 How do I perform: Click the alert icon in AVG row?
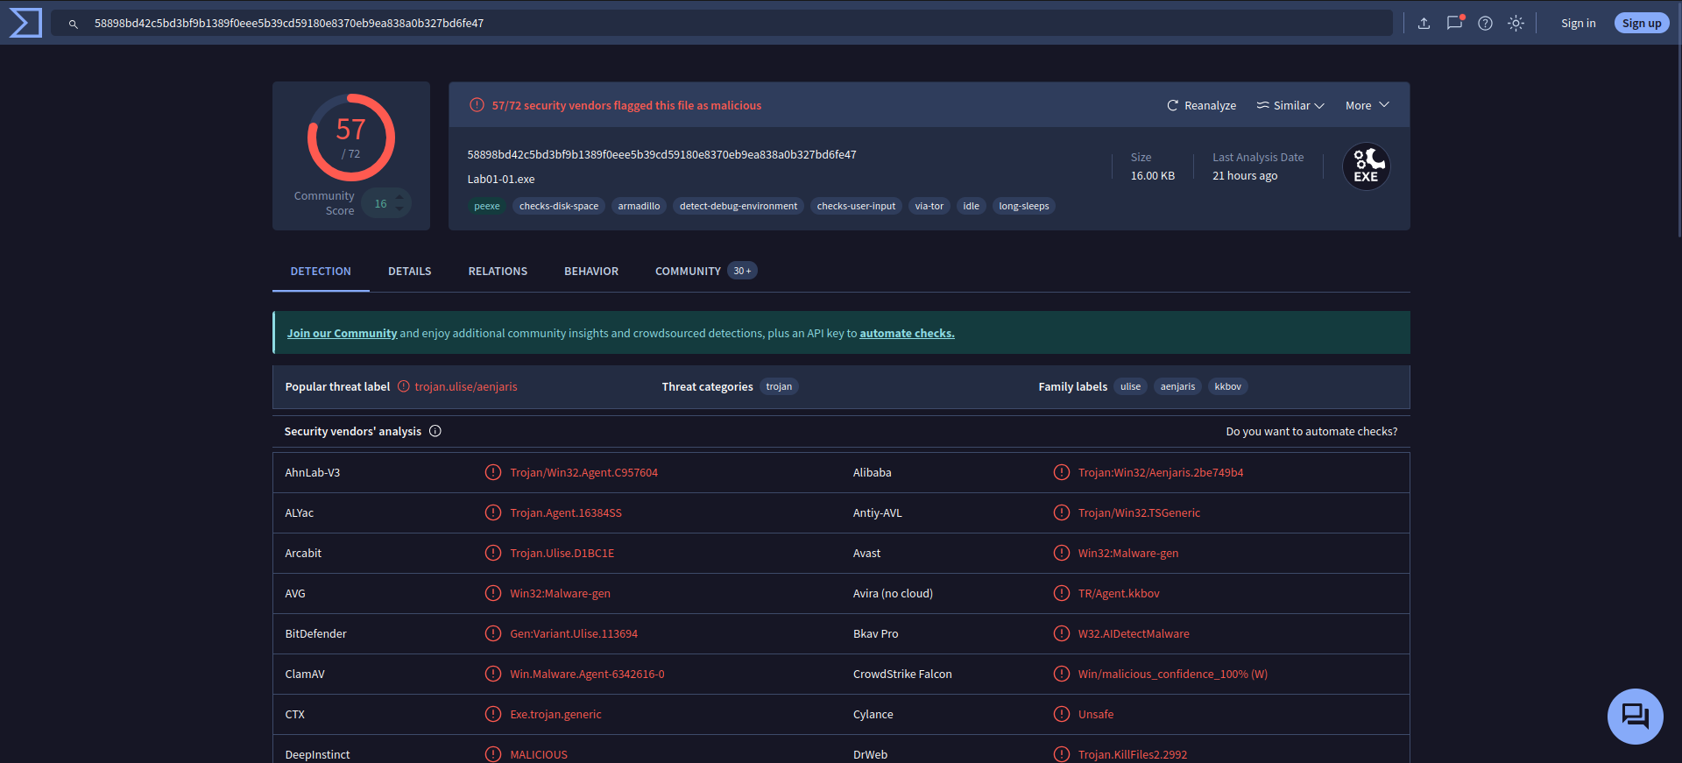[x=493, y=593]
